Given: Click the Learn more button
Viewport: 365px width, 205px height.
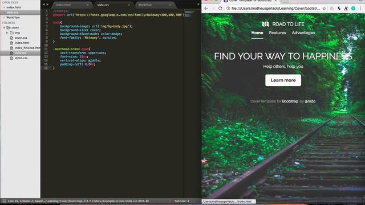Looking at the screenshot, I should click(283, 80).
